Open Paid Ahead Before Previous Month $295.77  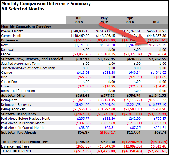[x=83, y=118]
